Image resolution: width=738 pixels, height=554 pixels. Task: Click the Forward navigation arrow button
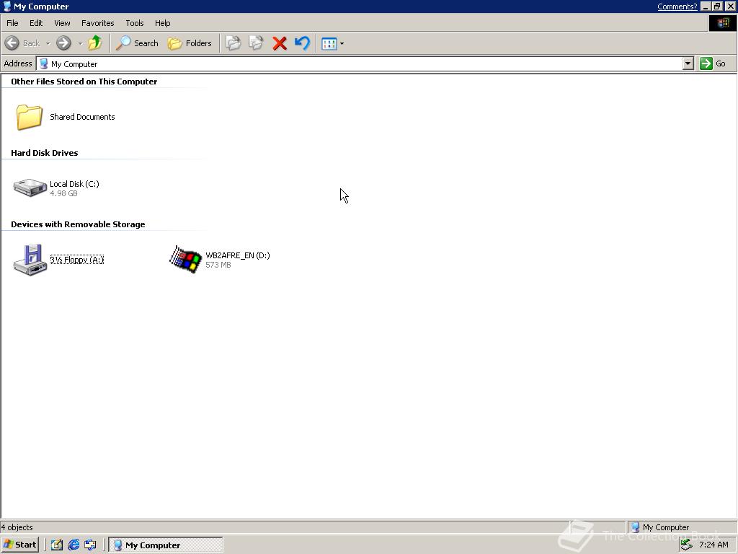[x=63, y=43]
